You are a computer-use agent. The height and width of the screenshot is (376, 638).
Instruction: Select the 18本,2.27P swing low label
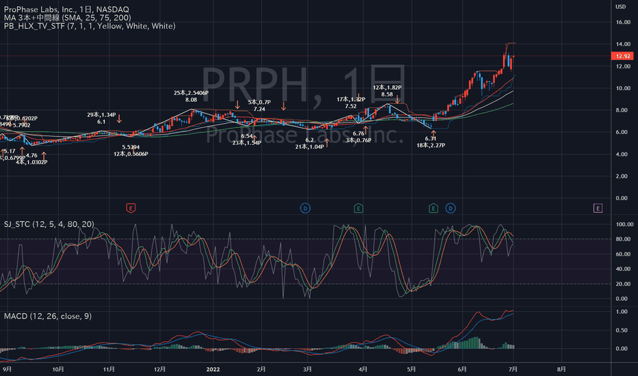[x=431, y=145]
